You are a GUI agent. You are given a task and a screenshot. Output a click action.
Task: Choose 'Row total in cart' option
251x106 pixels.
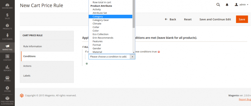(x=102, y=2)
